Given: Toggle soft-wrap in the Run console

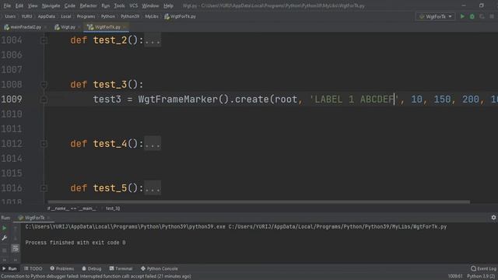Looking at the screenshot, I should (x=15, y=248).
